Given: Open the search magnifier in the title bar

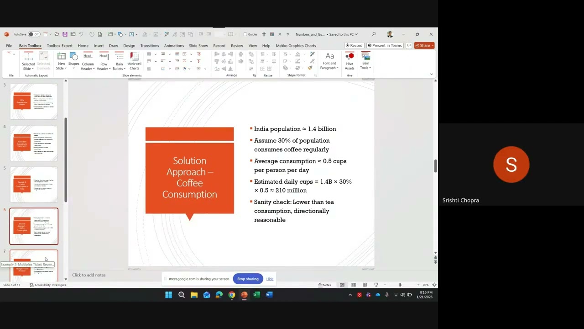Looking at the screenshot, I should point(374,34).
